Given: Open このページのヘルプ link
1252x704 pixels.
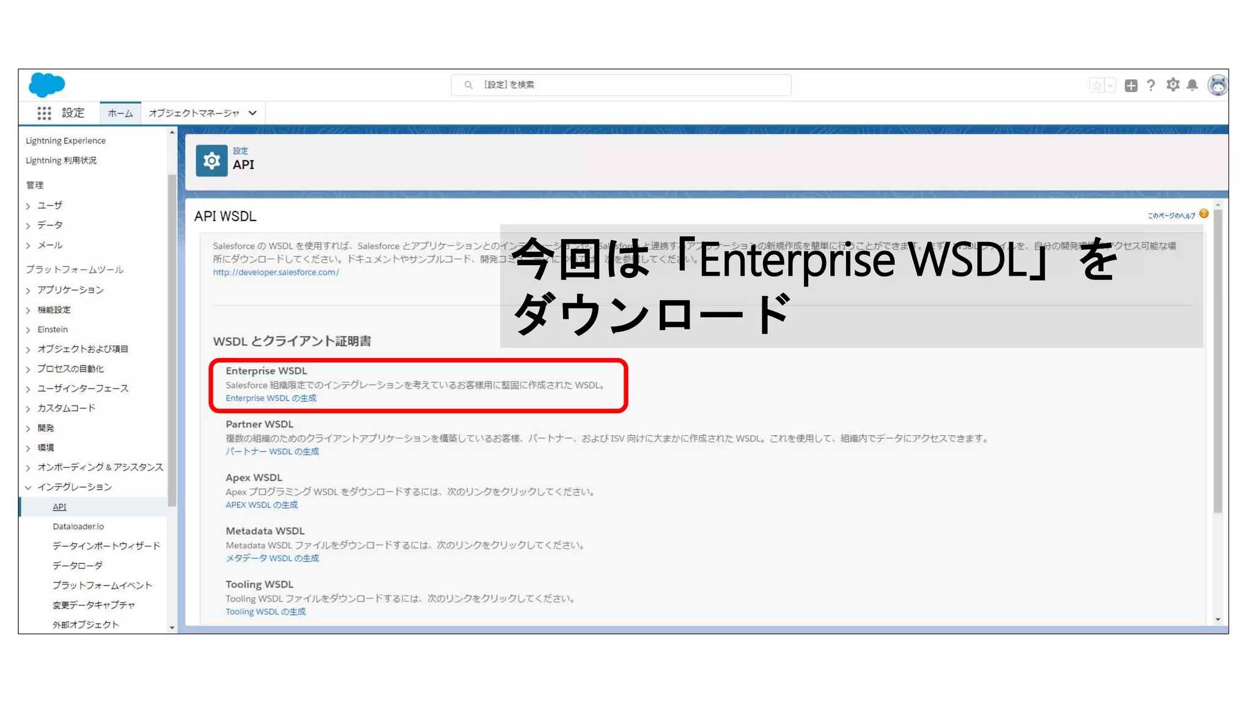Looking at the screenshot, I should coord(1171,216).
